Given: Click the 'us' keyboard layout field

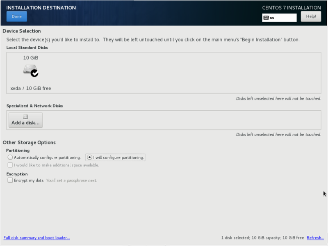Looking at the screenshot, I should click(x=282, y=18).
